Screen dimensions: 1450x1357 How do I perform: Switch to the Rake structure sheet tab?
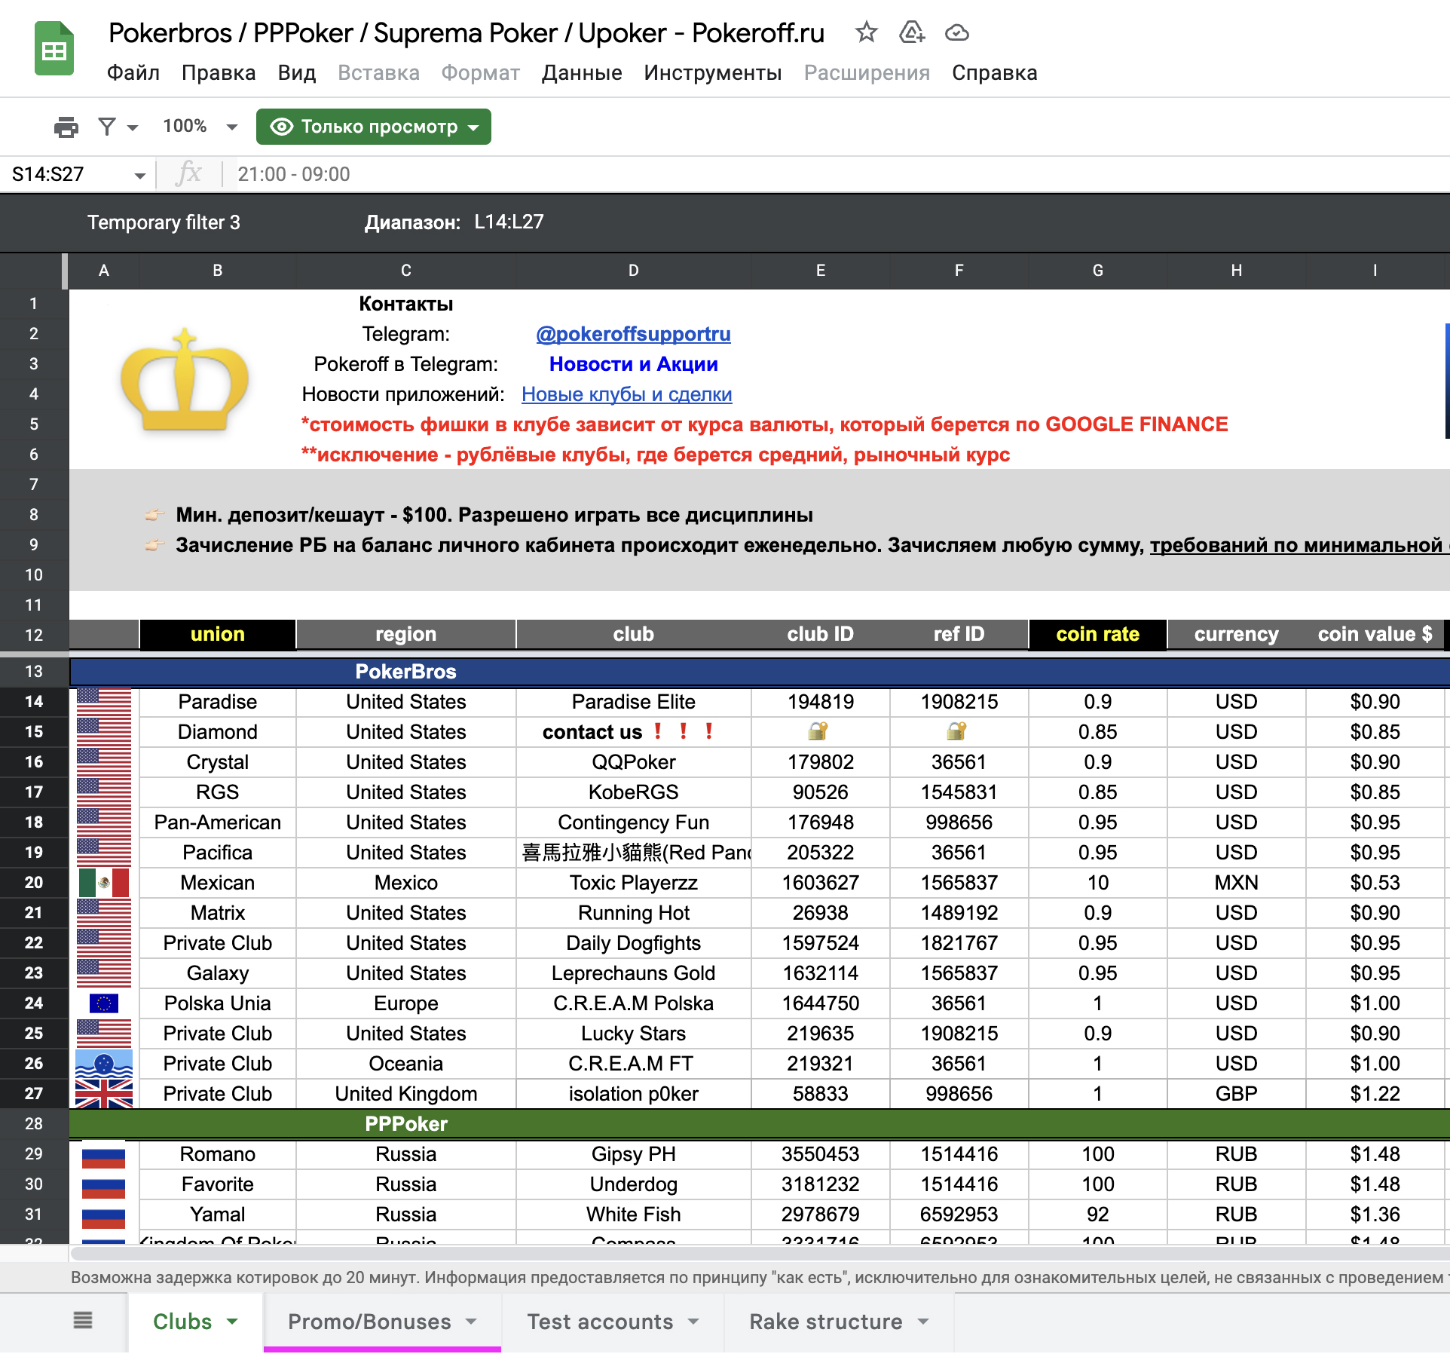(x=825, y=1321)
